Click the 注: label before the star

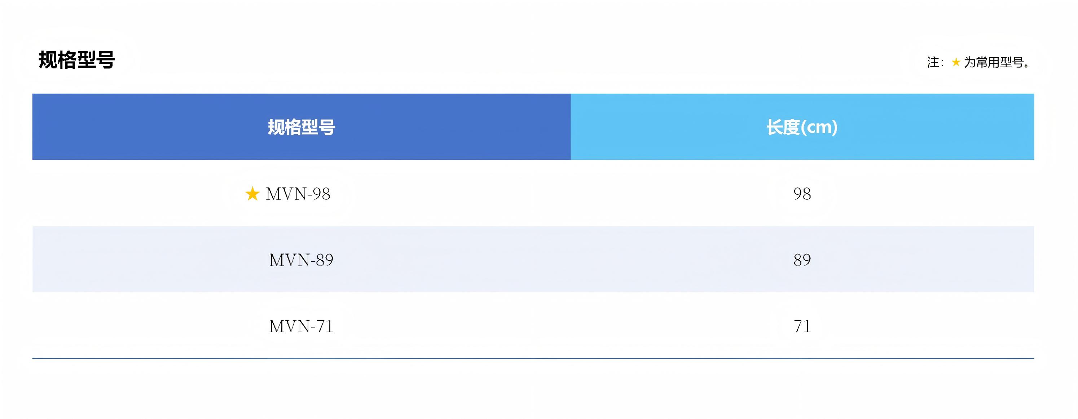935,62
